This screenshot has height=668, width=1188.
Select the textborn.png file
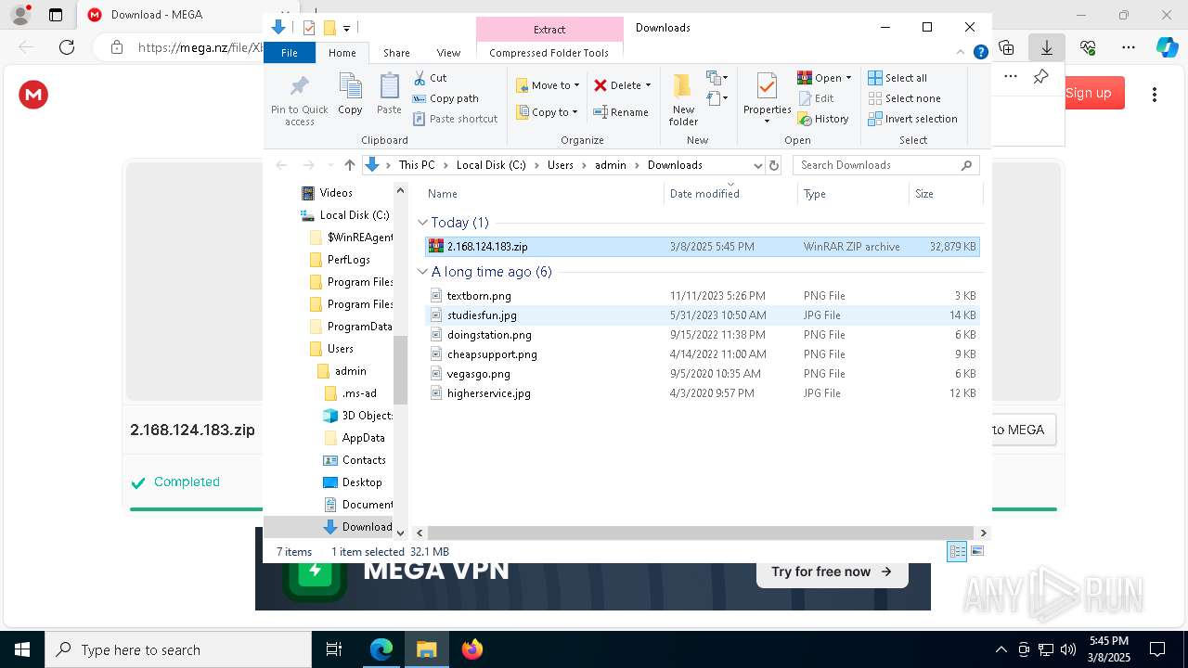click(x=702, y=296)
